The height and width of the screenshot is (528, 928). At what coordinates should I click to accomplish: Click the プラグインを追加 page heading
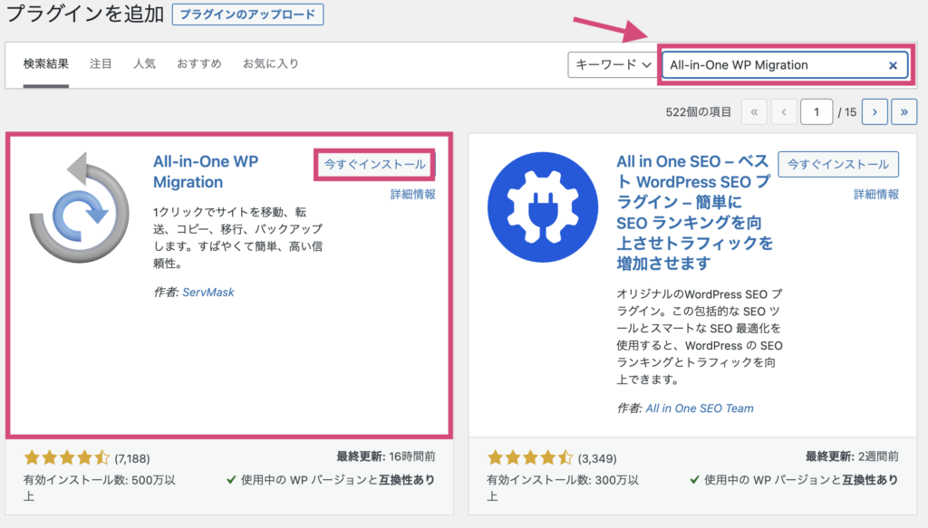[x=84, y=14]
